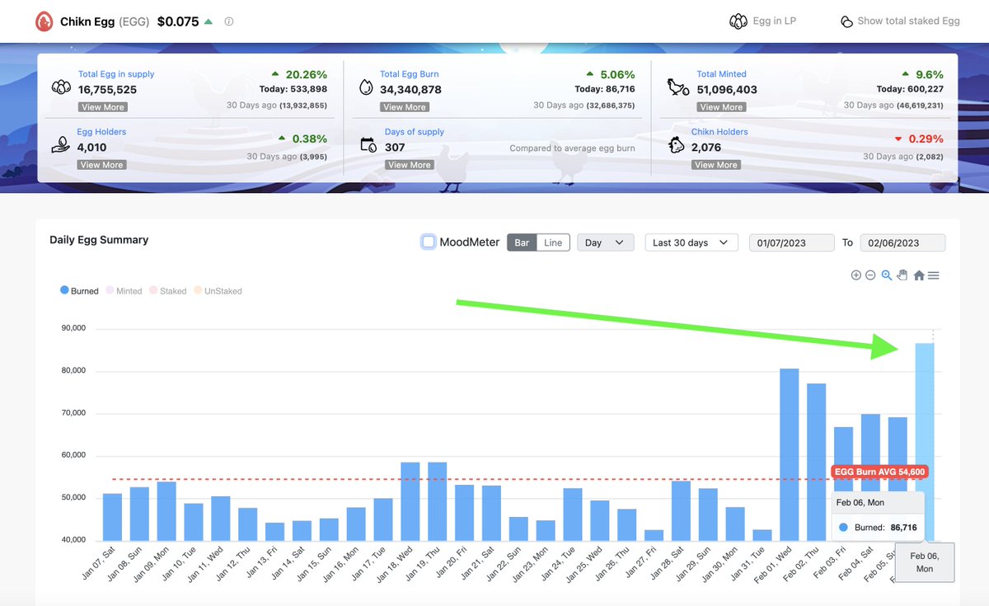Viewport: 989px width, 606px height.
Task: Open the chart hamburger menu
Action: click(x=934, y=275)
